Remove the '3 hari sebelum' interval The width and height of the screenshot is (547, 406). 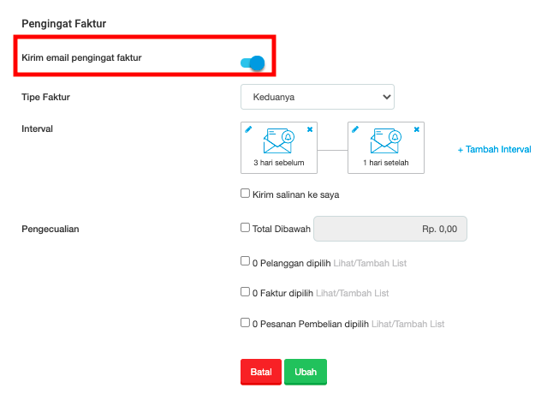[x=310, y=129]
